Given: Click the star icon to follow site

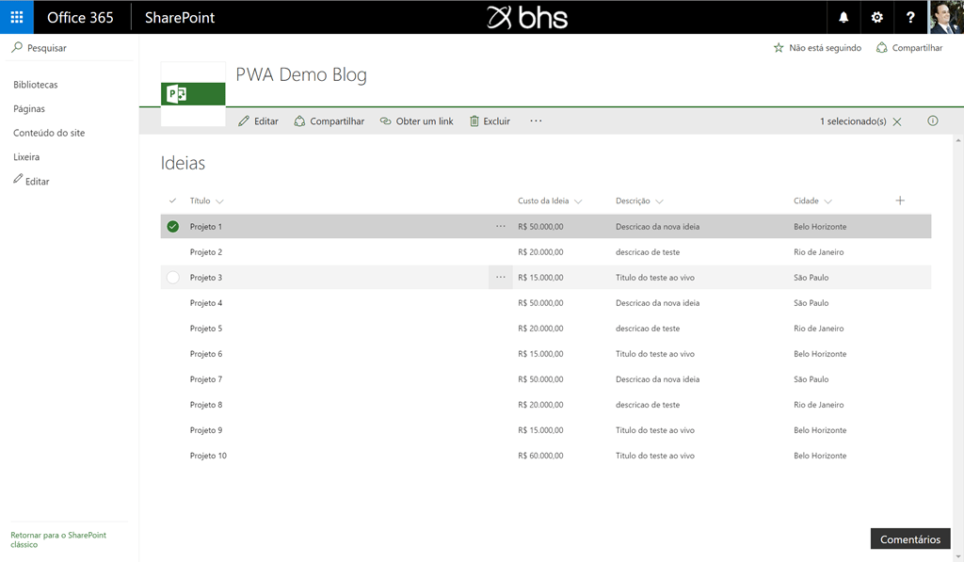Looking at the screenshot, I should pos(779,47).
